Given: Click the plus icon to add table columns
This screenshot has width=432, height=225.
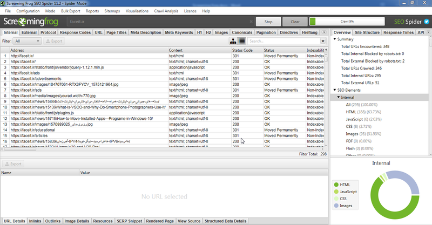Looking at the screenshot, I should click(326, 50).
